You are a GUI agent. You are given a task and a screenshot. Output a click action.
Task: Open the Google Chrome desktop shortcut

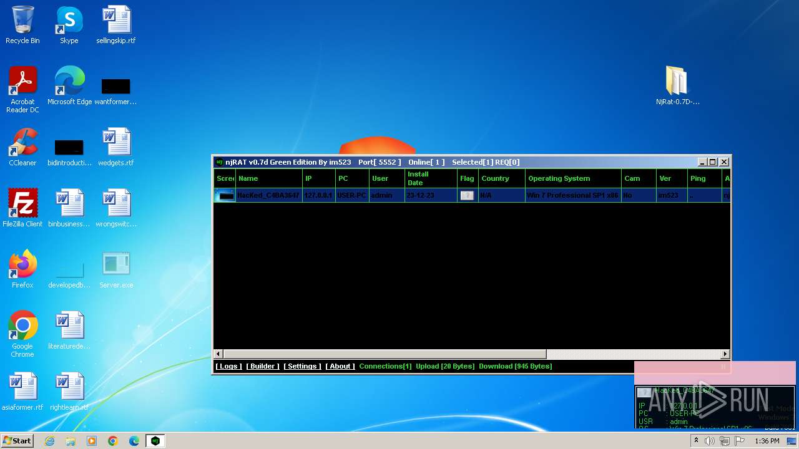pos(22,334)
